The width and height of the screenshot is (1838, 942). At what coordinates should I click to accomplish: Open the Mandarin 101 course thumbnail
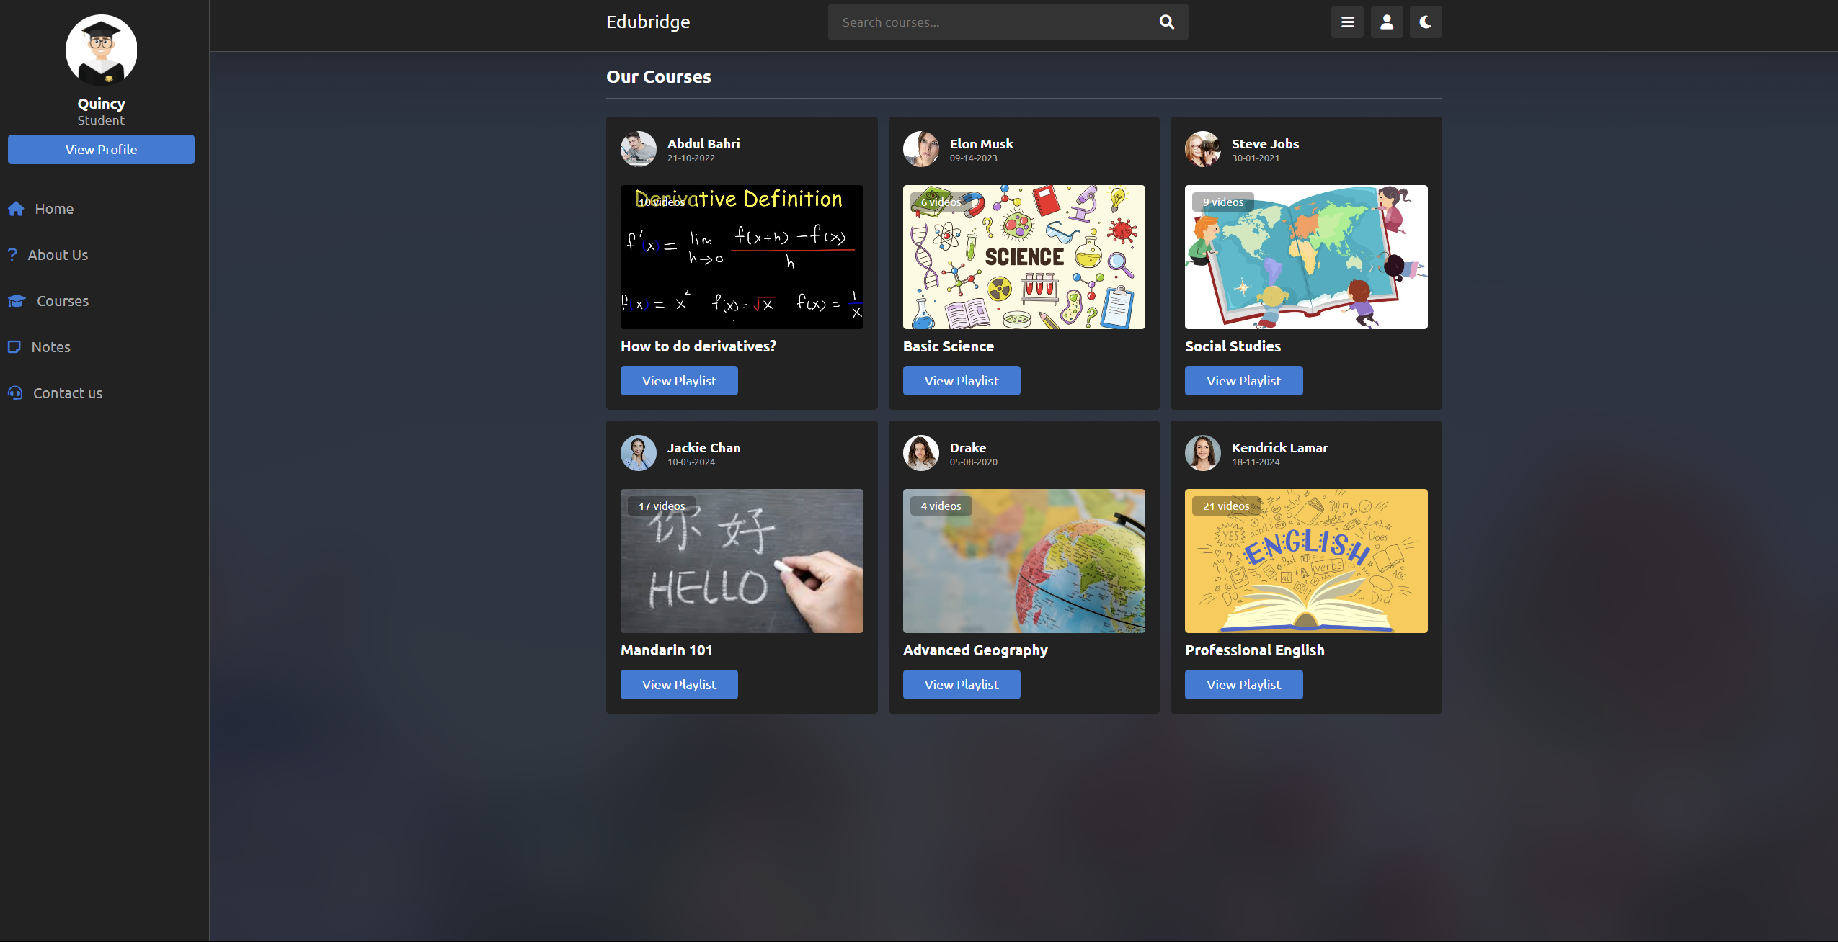click(x=741, y=561)
